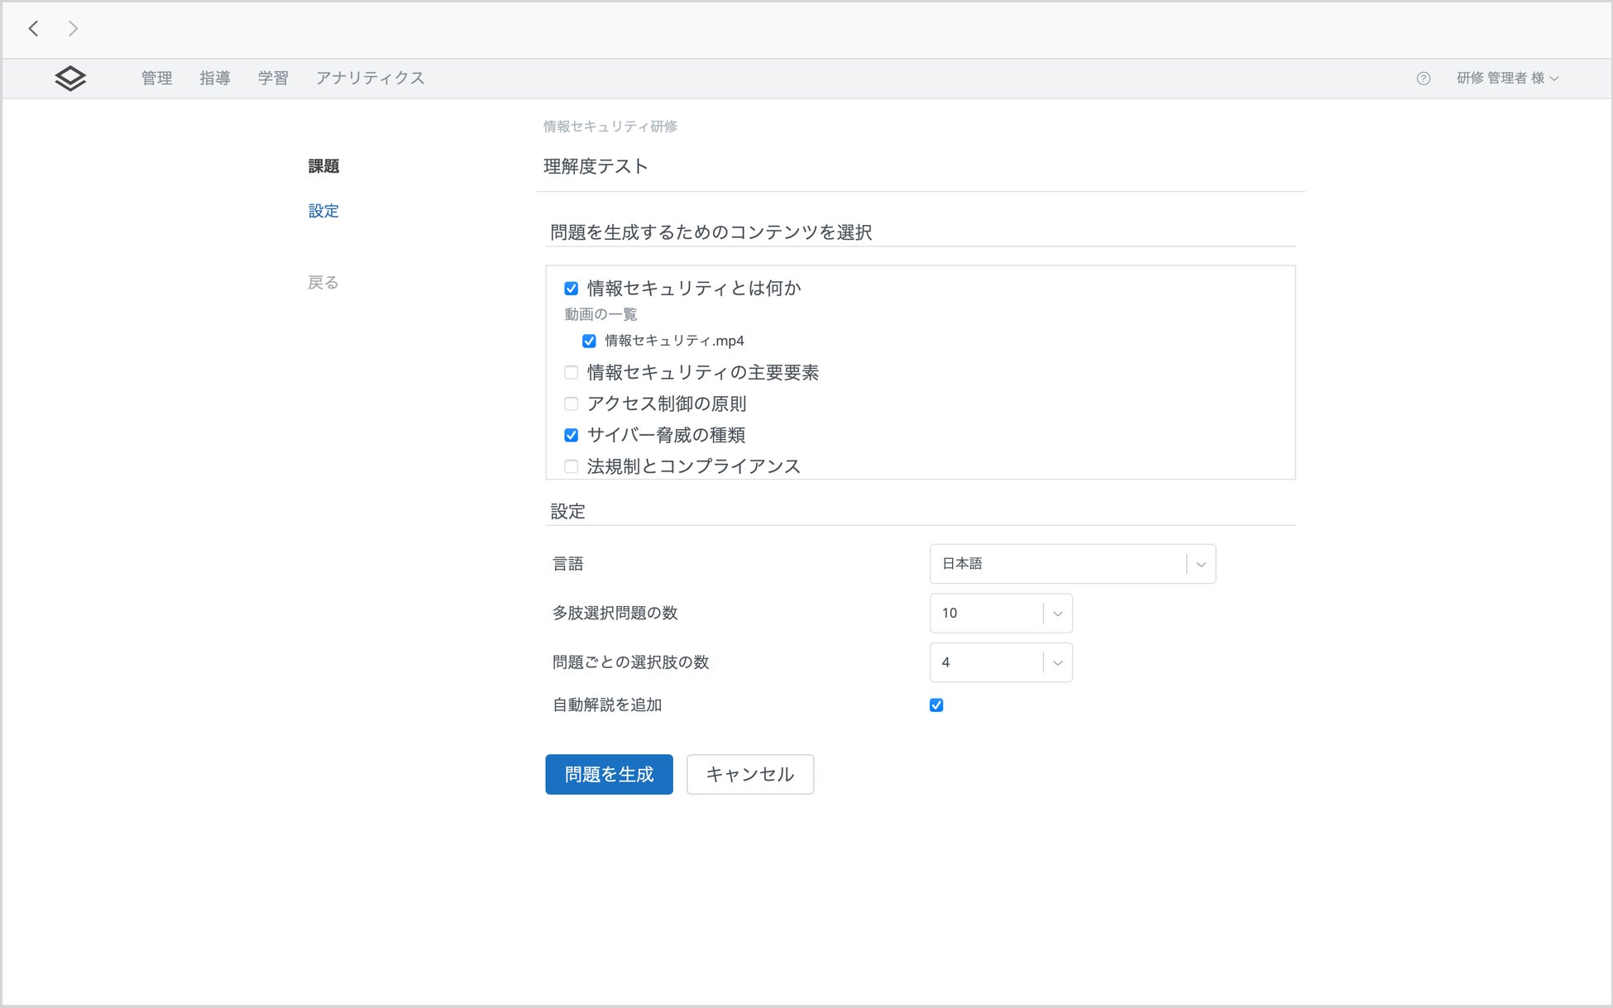Open 問題ごとの選択肢の数 dropdown
The width and height of the screenshot is (1613, 1008).
tap(1001, 662)
